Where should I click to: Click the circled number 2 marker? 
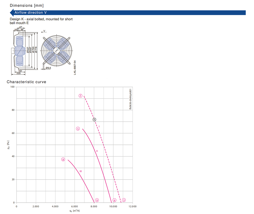[x=81, y=96]
